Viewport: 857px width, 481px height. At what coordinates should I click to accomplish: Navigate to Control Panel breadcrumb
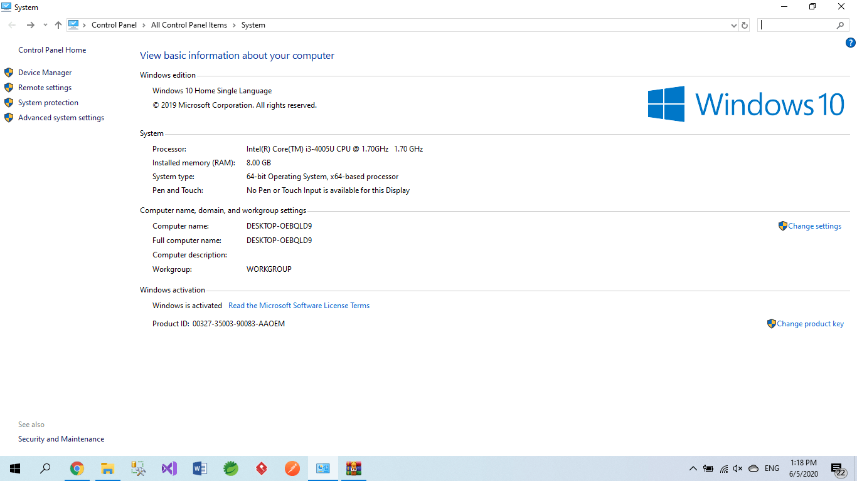pos(114,25)
